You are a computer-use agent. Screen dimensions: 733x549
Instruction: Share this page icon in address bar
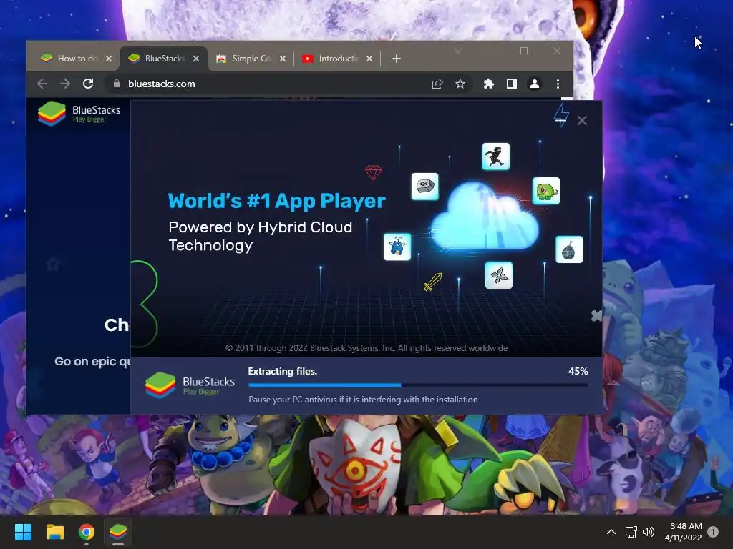(437, 84)
